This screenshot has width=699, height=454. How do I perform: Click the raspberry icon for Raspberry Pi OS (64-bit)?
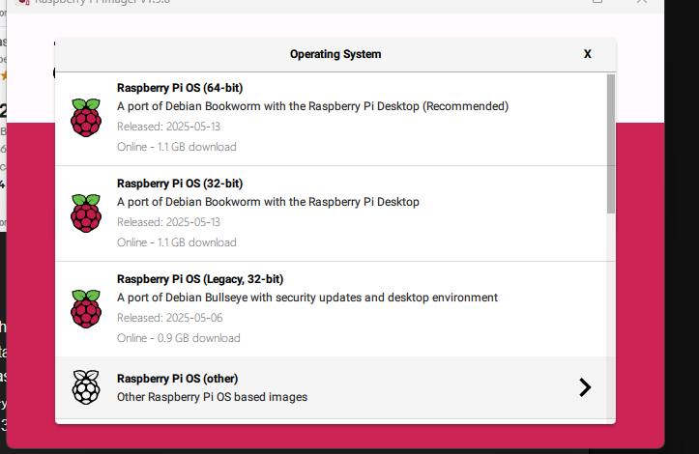coord(86,117)
